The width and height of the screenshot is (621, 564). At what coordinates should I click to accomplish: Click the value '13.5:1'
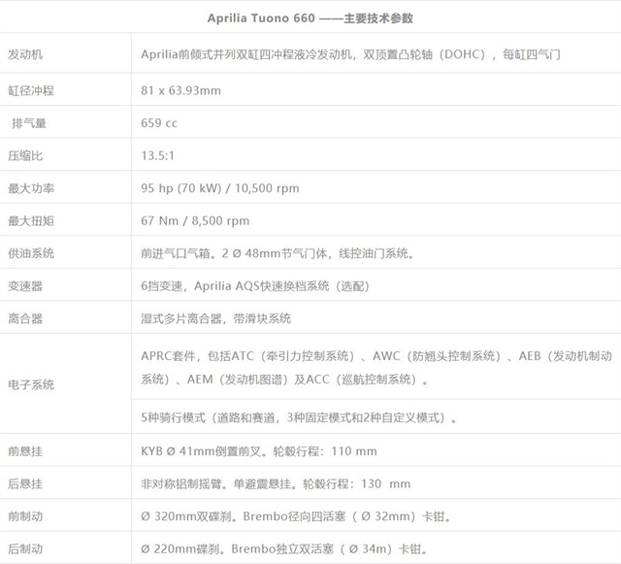(157, 155)
